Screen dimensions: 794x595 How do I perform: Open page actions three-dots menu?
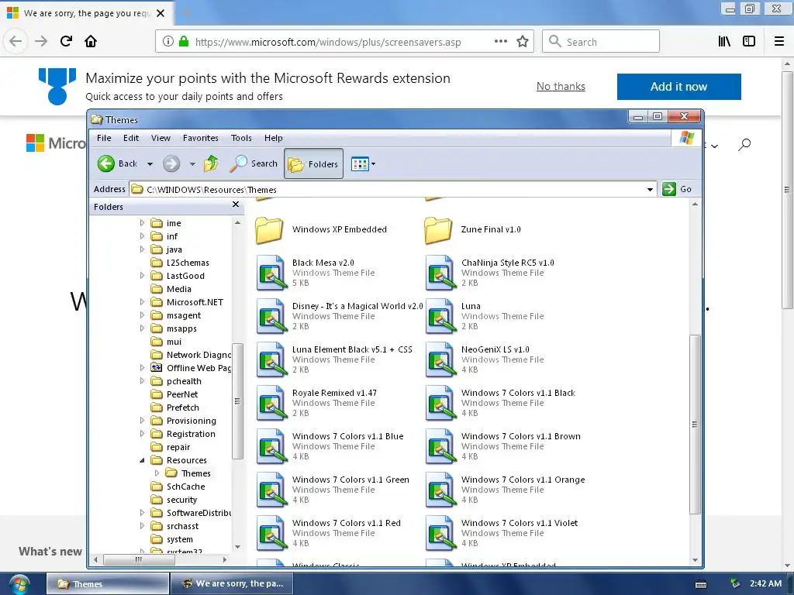point(501,41)
